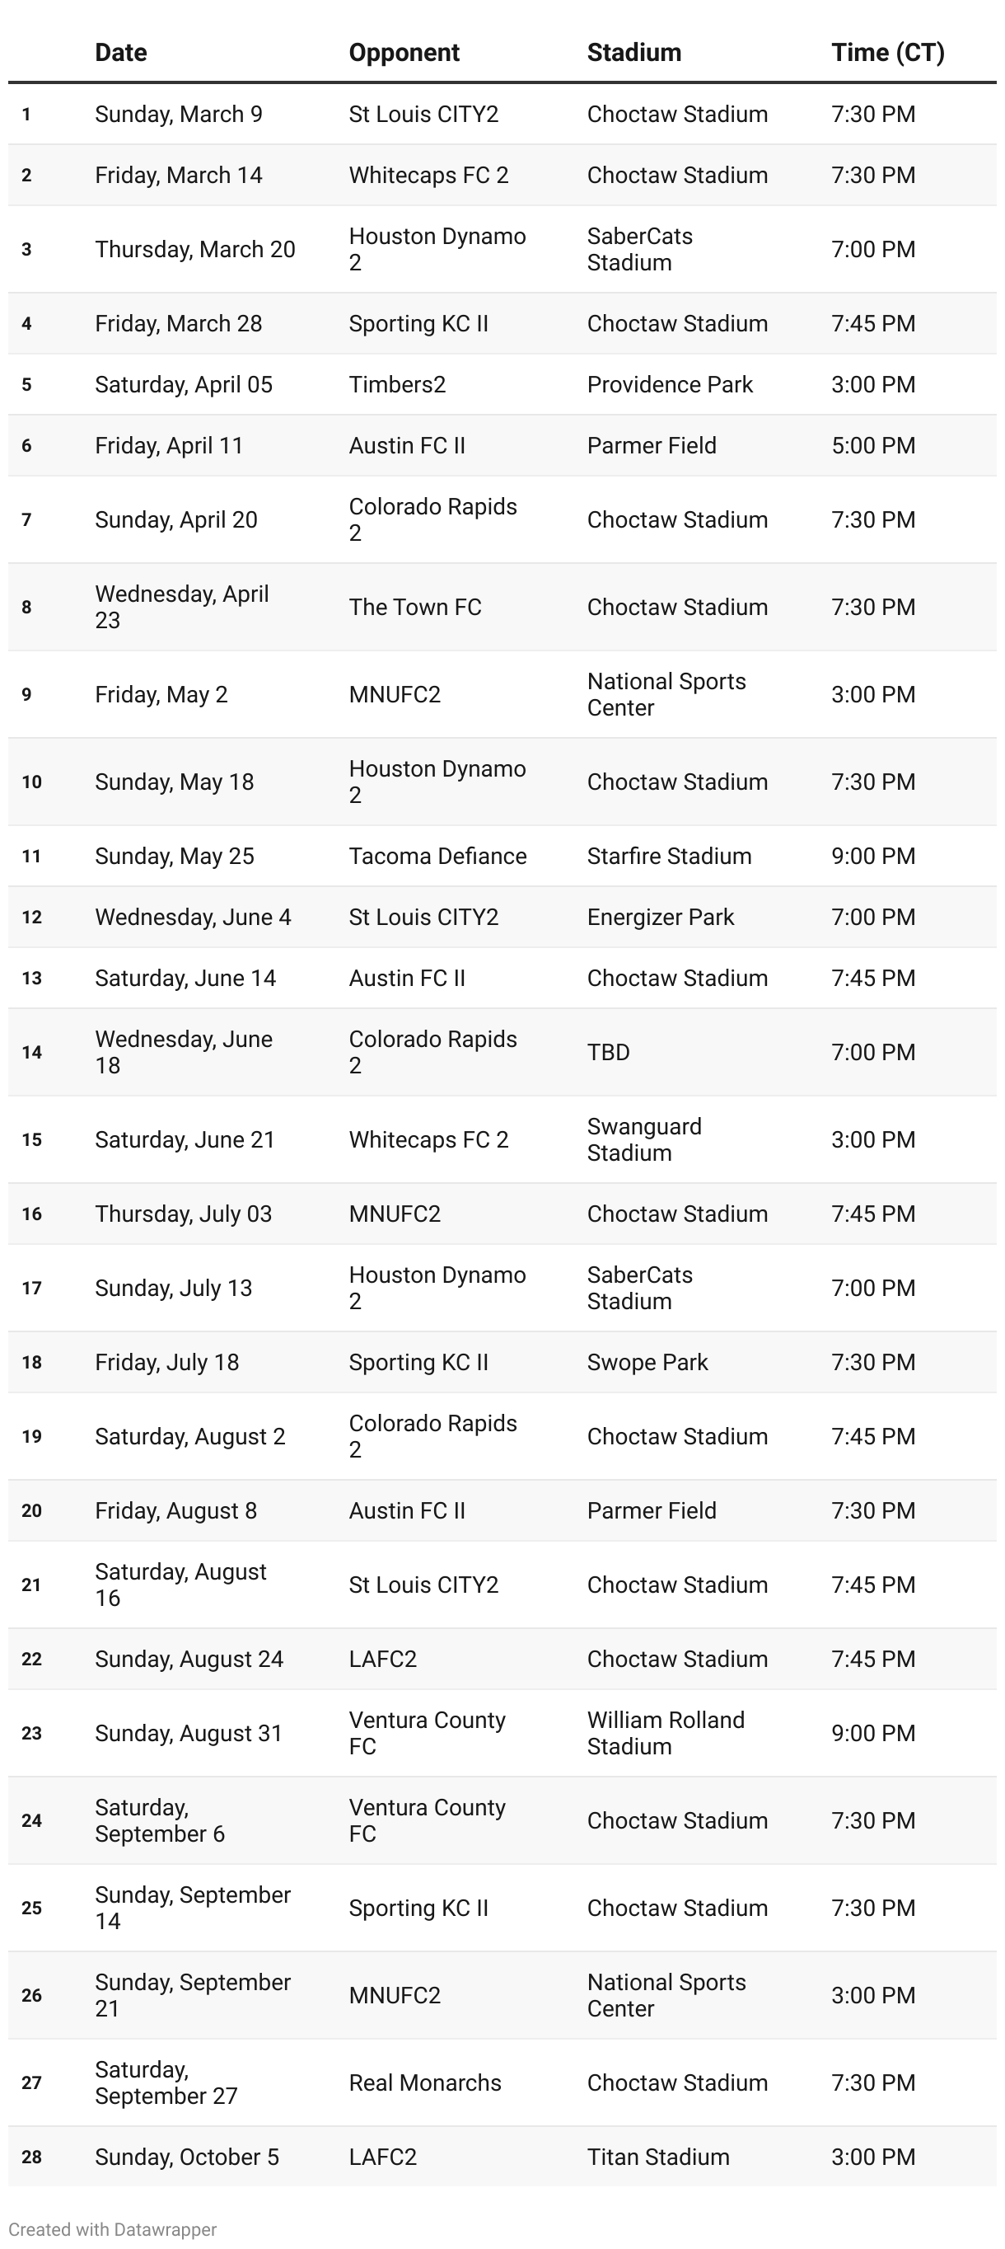Click the Energizer Park stadium cell
The image size is (1005, 2249).
[661, 917]
